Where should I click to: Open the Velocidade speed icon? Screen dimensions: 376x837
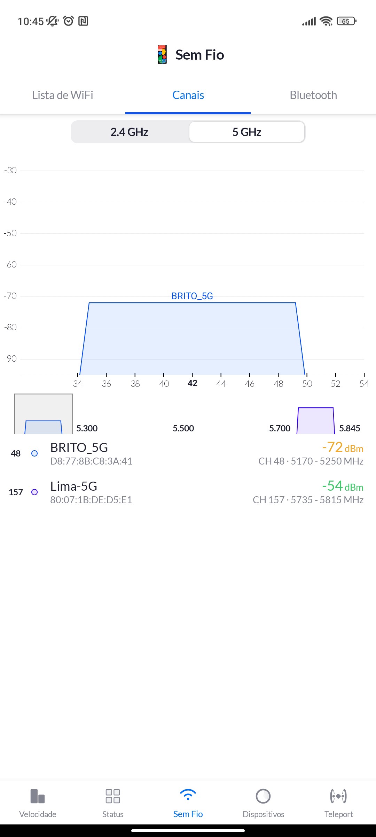(38, 796)
